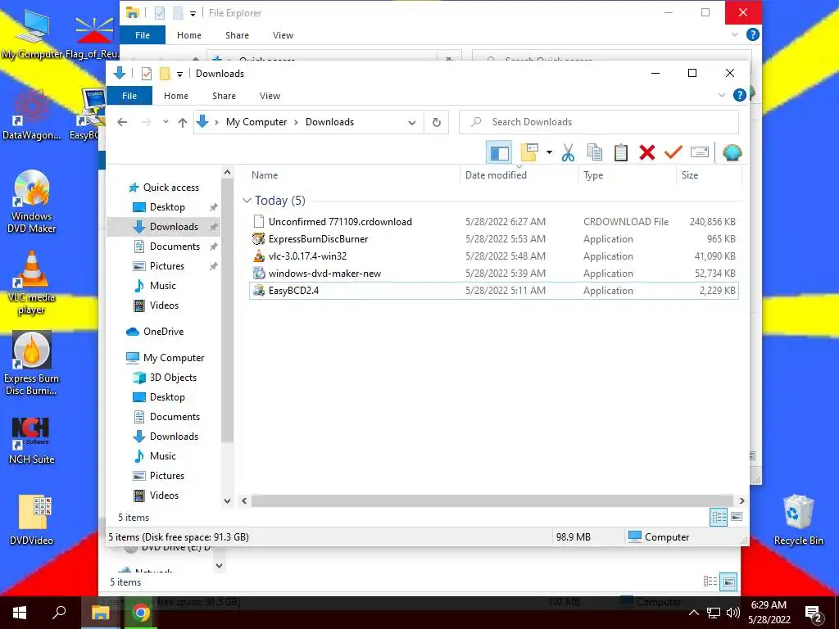Switch to details view icon in status bar
The width and height of the screenshot is (839, 629).
click(719, 517)
